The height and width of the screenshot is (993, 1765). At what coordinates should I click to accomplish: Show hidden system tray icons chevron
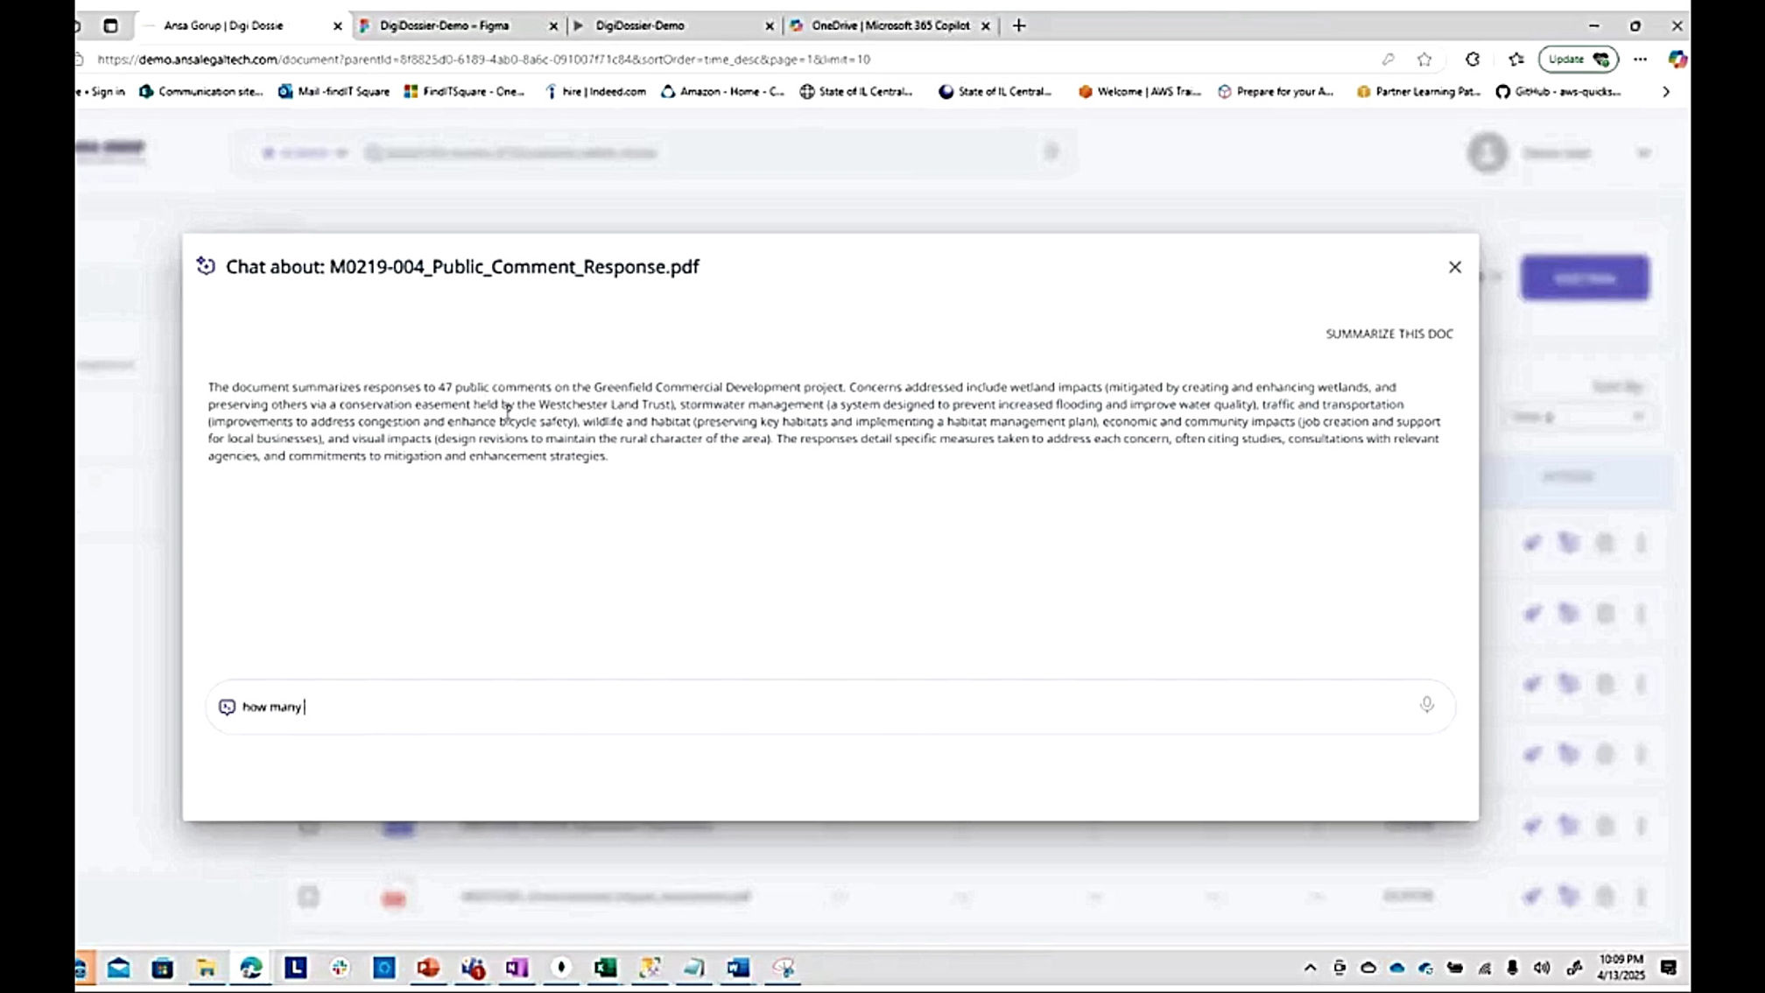pyautogui.click(x=1310, y=968)
